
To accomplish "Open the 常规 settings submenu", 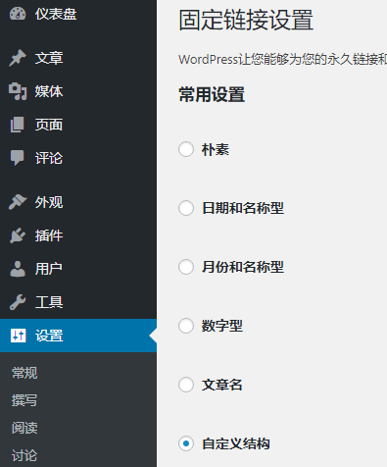I will click(x=24, y=373).
